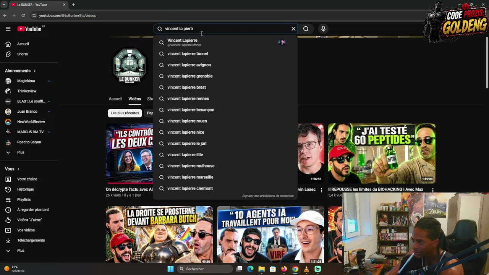The width and height of the screenshot is (489, 275).
Task: Go to the YouTube home logo
Action: click(29, 29)
